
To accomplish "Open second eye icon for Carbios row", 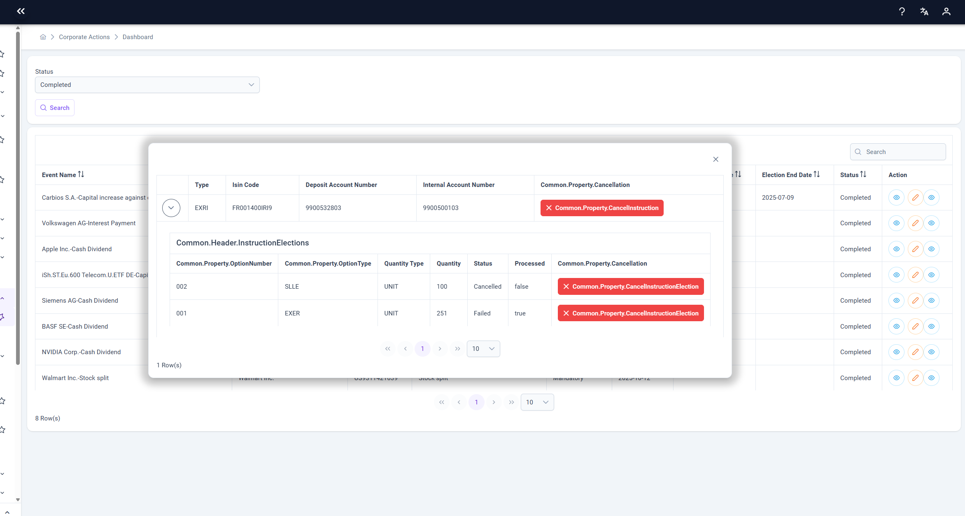I will coord(931,198).
